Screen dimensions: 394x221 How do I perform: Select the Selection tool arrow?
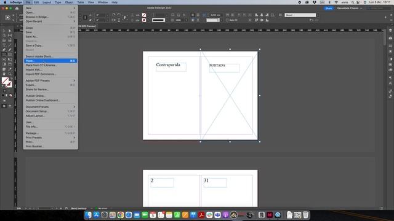pos(4,31)
